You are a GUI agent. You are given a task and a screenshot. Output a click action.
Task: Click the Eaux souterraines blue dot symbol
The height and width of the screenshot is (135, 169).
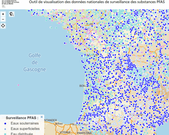[5, 124]
